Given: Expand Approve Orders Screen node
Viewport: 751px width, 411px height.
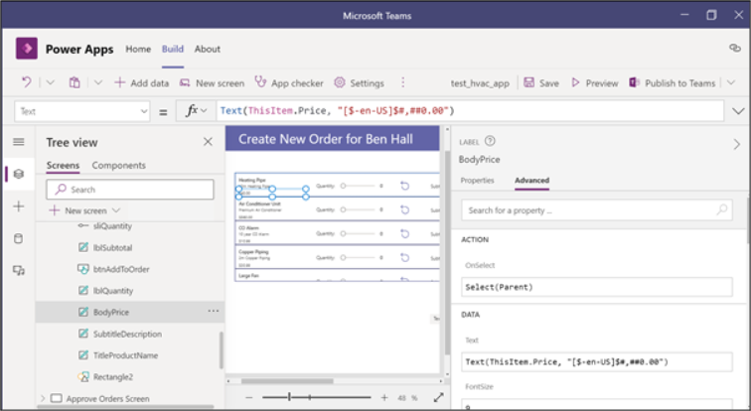Looking at the screenshot, I should pos(42,398).
